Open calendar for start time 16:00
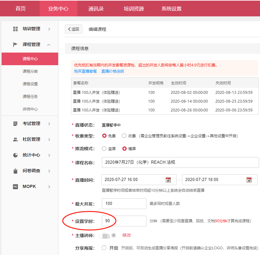The image size is (260, 255). pyautogui.click(x=168, y=180)
